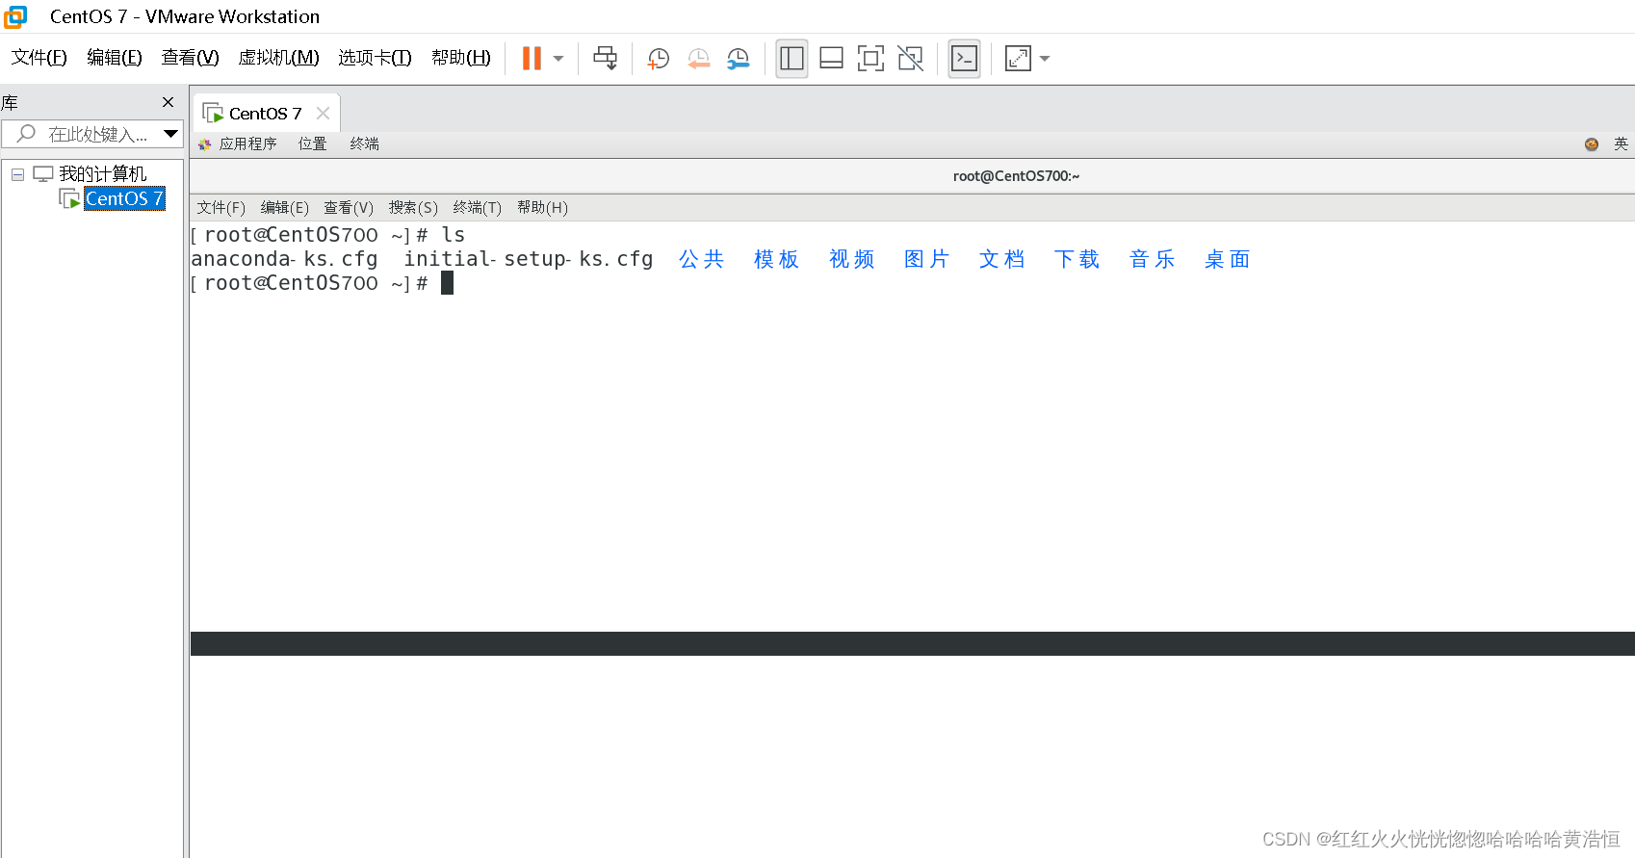The width and height of the screenshot is (1635, 858).
Task: Click the 文档 directory name
Action: coord(1001,259)
